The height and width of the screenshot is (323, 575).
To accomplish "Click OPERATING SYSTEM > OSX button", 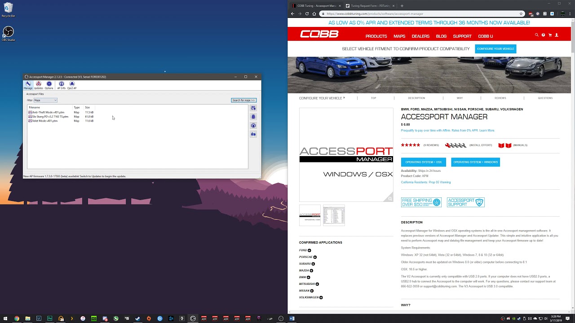I will point(424,162).
